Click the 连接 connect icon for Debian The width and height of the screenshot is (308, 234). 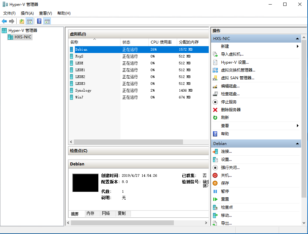tap(215, 151)
